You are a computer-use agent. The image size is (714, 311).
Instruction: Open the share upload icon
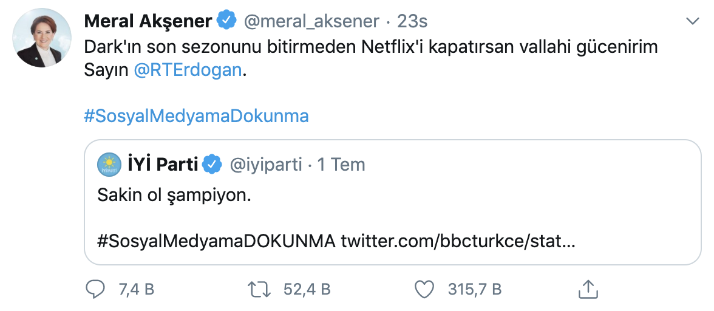pyautogui.click(x=586, y=289)
